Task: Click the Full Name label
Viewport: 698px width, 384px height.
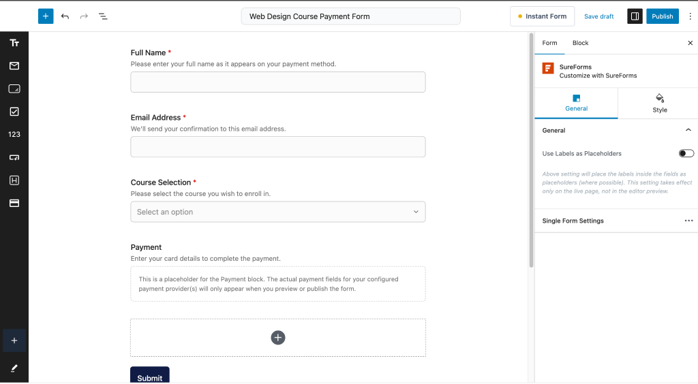Action: click(x=148, y=52)
